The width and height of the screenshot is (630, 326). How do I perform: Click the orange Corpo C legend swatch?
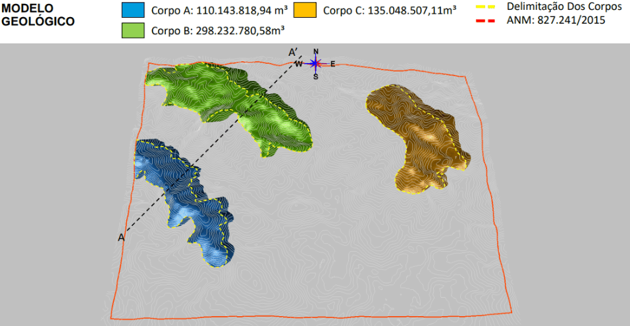(x=304, y=11)
